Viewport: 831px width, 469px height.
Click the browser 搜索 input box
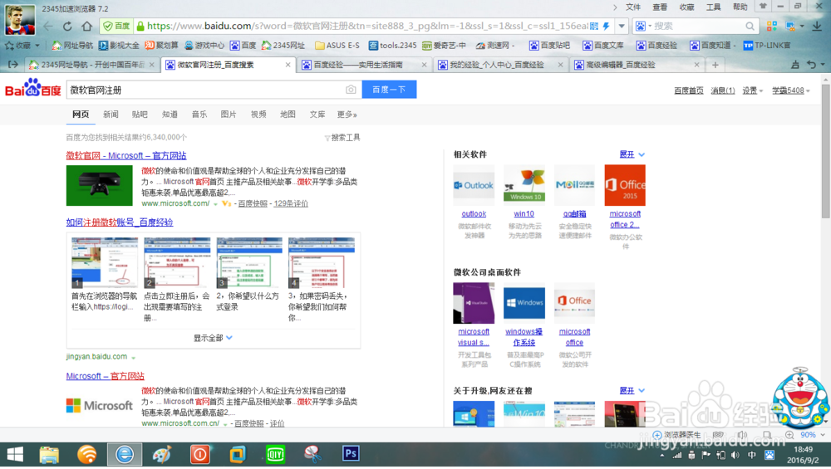[697, 26]
